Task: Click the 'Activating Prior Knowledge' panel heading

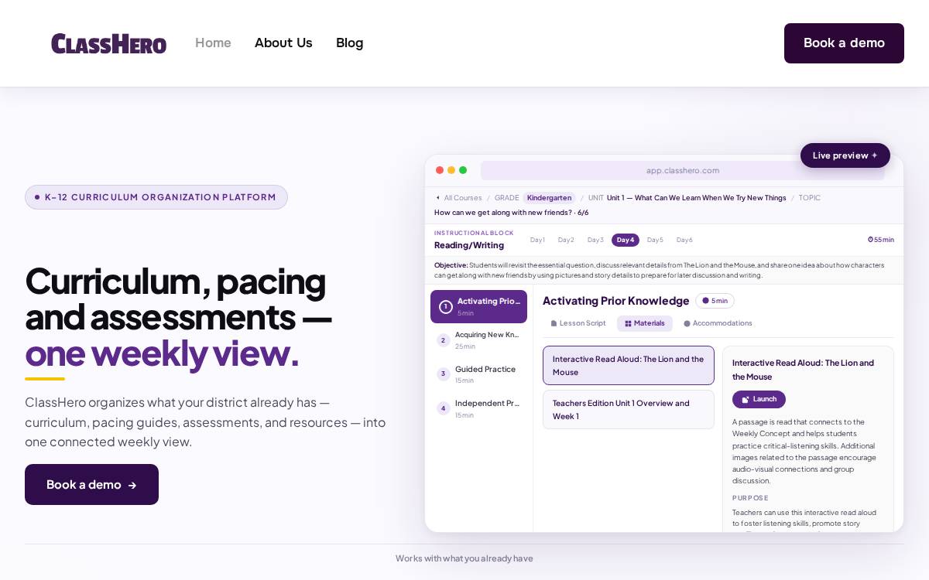Action: coord(616,301)
